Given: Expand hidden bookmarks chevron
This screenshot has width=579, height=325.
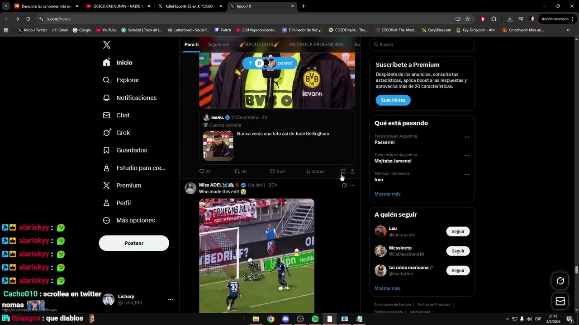Looking at the screenshot, I should tap(568, 30).
